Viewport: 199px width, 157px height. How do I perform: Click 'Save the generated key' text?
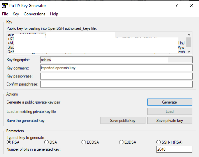pos(26,121)
